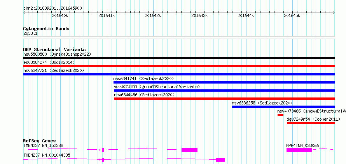The image size is (346, 164).
Task: Open the esv3584274 (Uddin2014) label
Action: (49, 62)
